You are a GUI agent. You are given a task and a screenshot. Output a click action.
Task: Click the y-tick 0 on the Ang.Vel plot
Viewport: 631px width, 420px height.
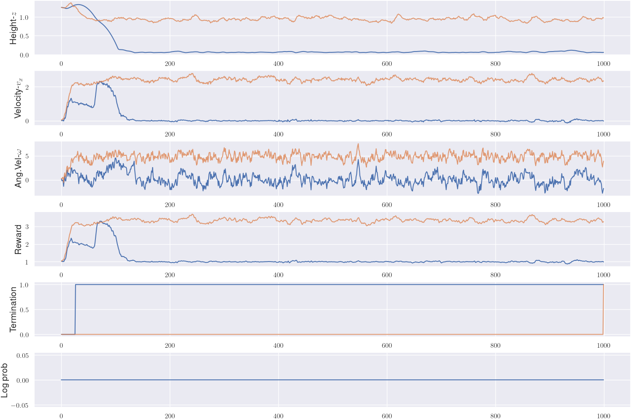click(x=27, y=180)
